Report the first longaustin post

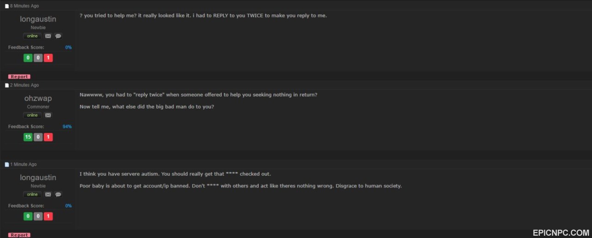click(x=19, y=77)
